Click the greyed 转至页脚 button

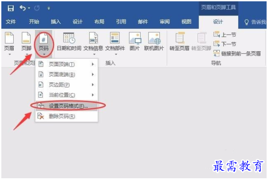point(201,41)
